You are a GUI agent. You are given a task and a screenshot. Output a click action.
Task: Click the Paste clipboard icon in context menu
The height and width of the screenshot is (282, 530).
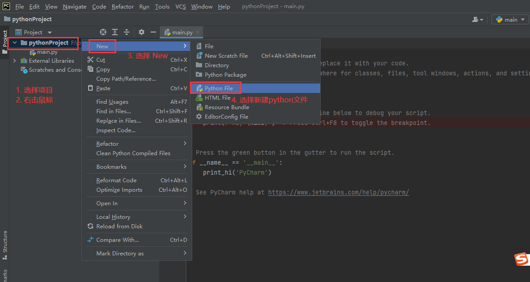point(90,88)
